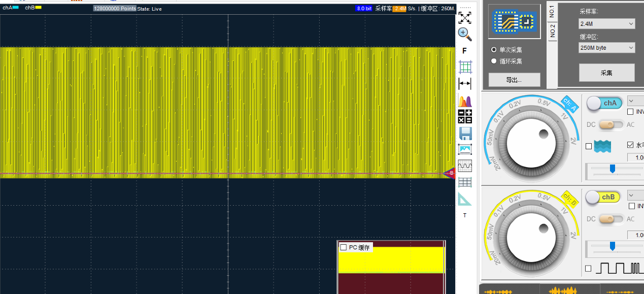Click the 缓冲区: 250M status text
The height and width of the screenshot is (294, 644).
click(438, 9)
